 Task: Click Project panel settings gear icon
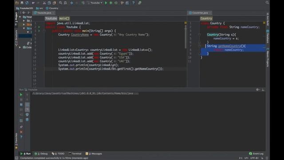tap(24, 13)
